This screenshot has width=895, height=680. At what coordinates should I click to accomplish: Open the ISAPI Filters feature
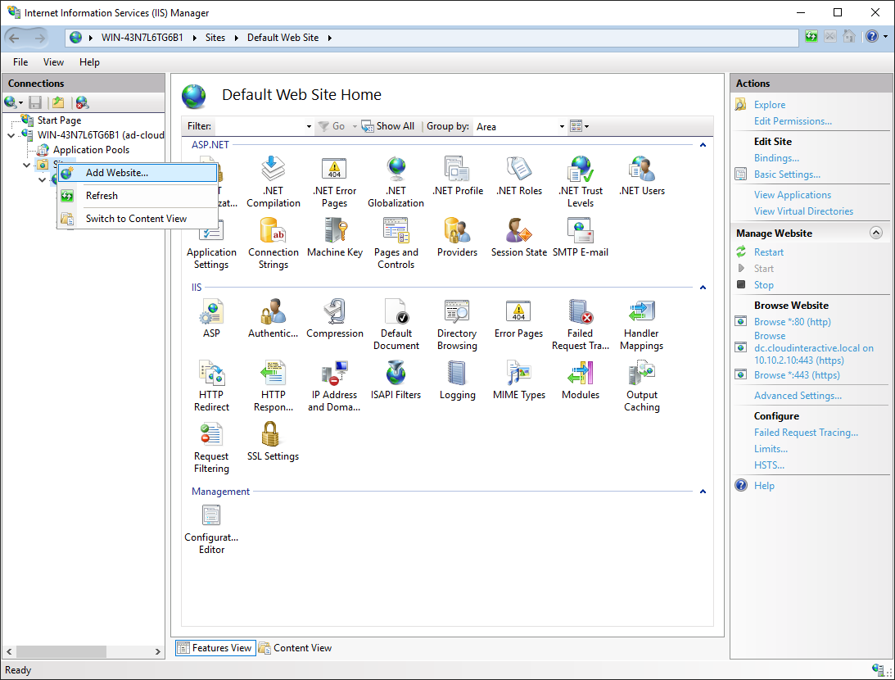[396, 380]
